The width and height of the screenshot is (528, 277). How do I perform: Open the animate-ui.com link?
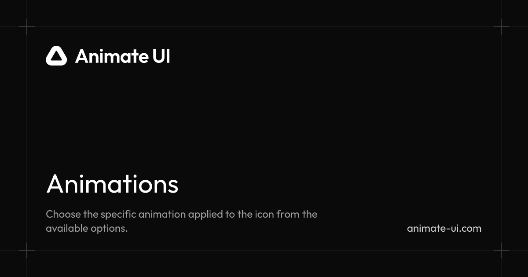pos(444,229)
